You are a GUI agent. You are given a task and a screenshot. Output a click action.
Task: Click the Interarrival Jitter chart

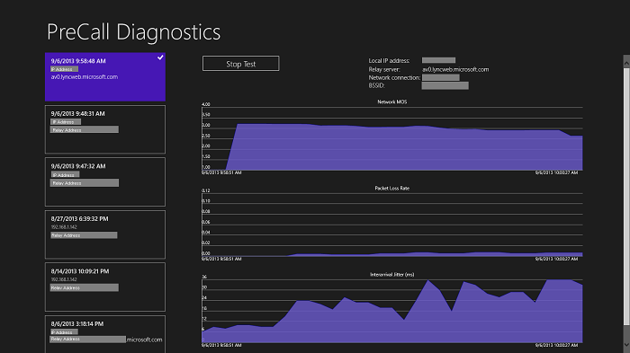point(392,311)
